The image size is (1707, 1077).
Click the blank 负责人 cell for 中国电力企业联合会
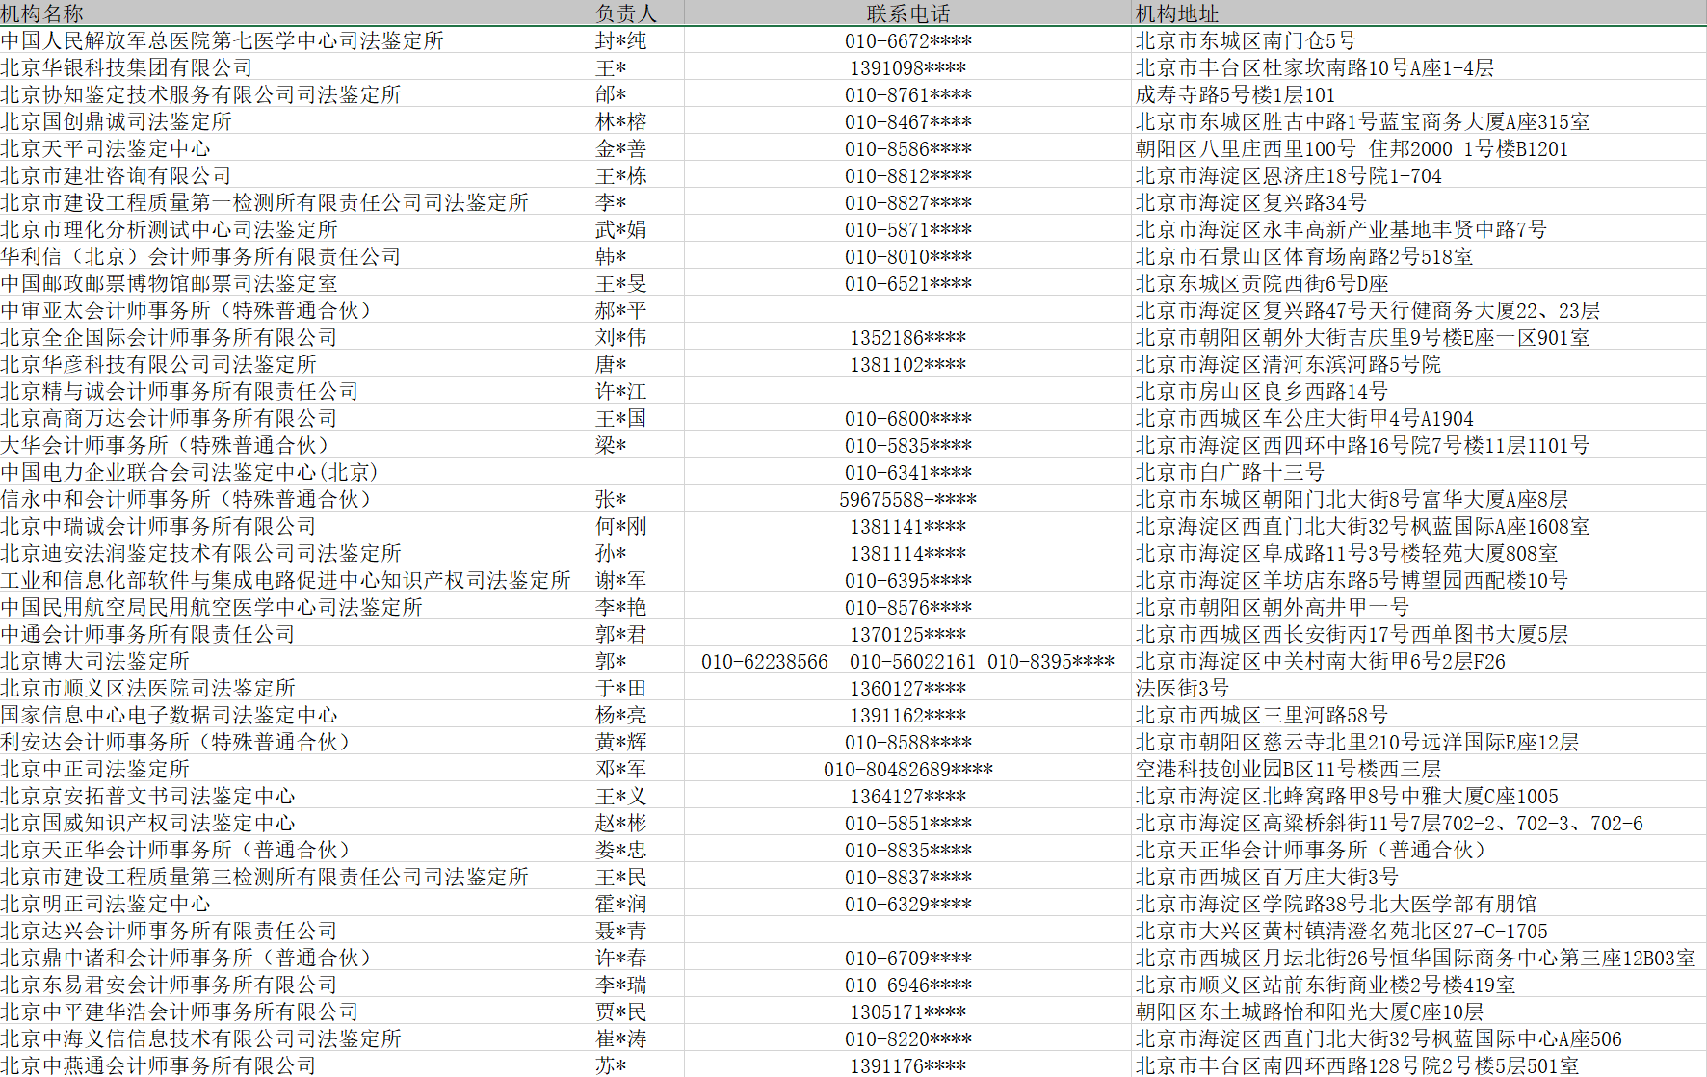(638, 472)
